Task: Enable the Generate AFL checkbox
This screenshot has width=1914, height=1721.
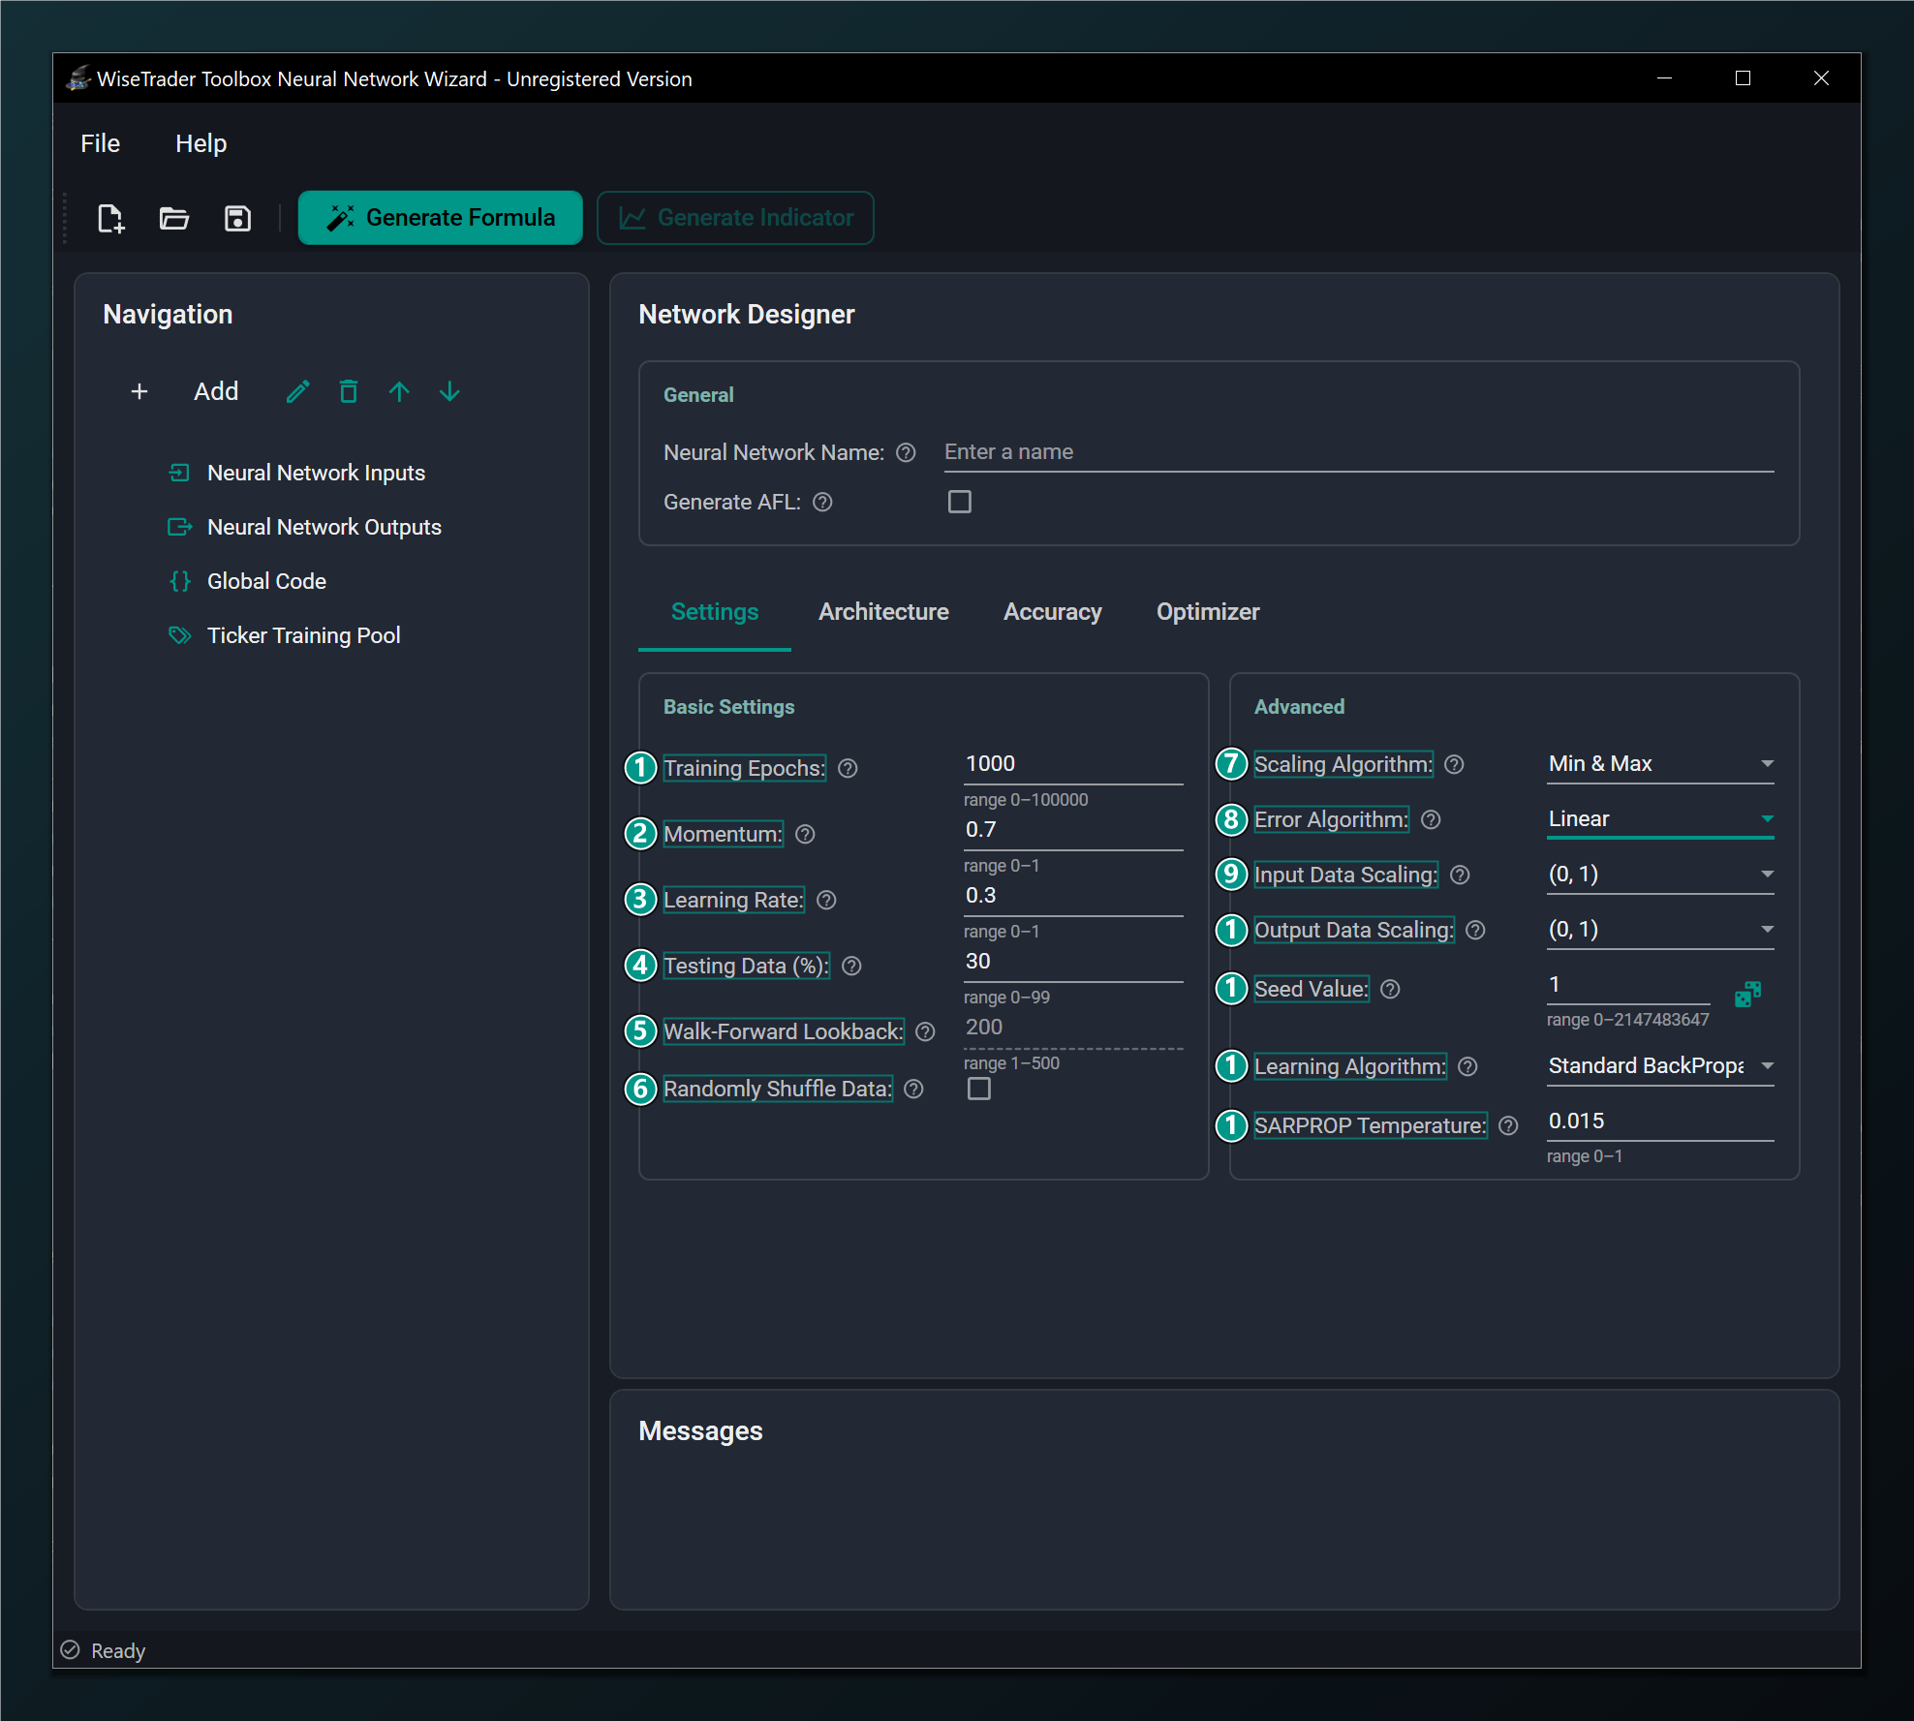Action: tap(959, 502)
